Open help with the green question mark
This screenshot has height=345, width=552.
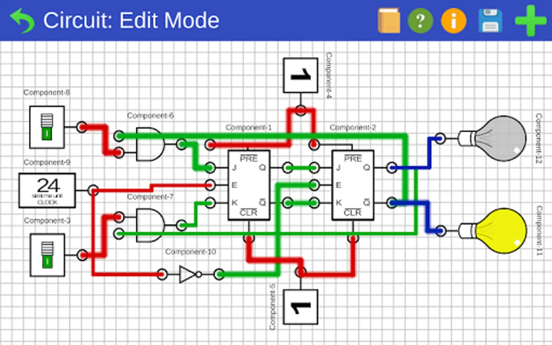[421, 20]
